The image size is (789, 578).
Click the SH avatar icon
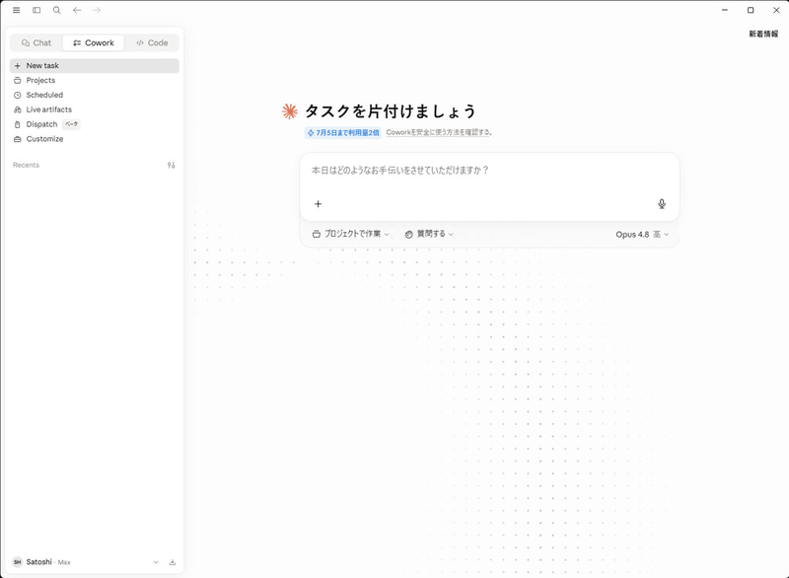point(18,562)
